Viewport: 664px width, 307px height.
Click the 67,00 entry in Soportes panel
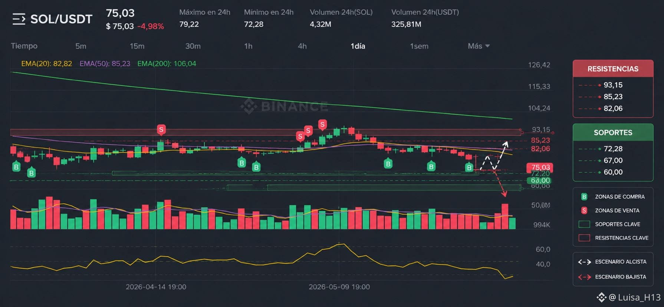tap(613, 161)
